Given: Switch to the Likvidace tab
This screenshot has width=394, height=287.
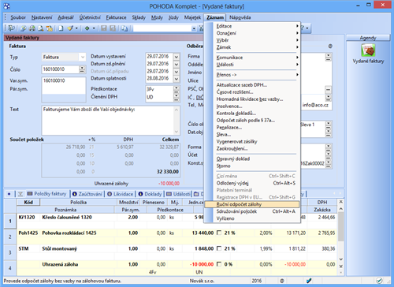Looking at the screenshot, I should 121,194.
